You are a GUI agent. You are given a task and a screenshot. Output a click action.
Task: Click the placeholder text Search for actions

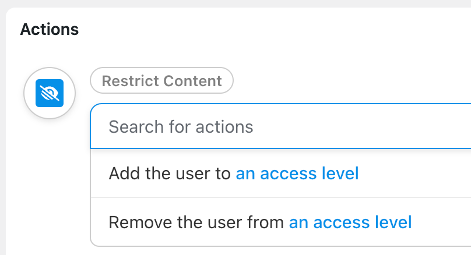coord(181,126)
